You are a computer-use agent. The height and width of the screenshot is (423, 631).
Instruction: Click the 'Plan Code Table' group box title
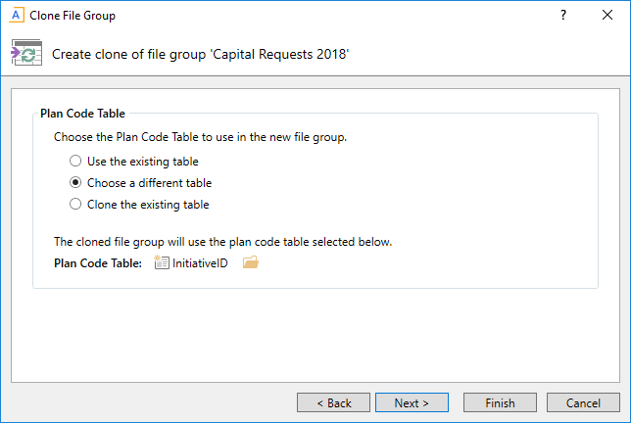coord(82,114)
